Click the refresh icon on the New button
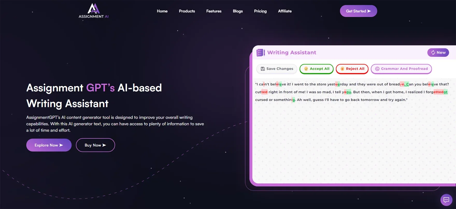The image size is (456, 209). pos(433,53)
